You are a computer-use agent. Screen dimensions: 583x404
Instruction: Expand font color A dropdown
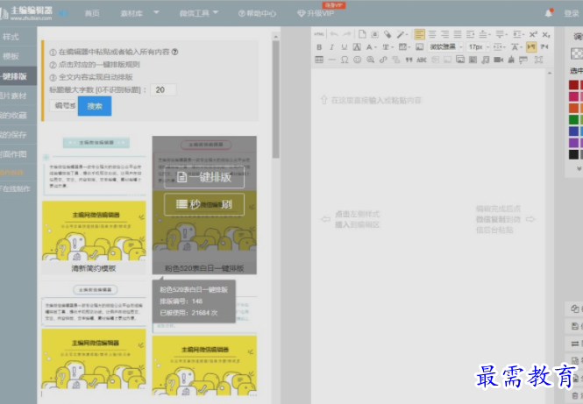(376, 47)
